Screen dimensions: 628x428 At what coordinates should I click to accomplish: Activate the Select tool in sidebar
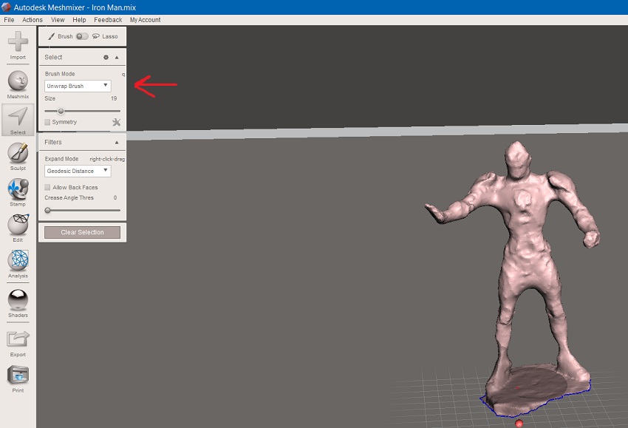(x=18, y=120)
